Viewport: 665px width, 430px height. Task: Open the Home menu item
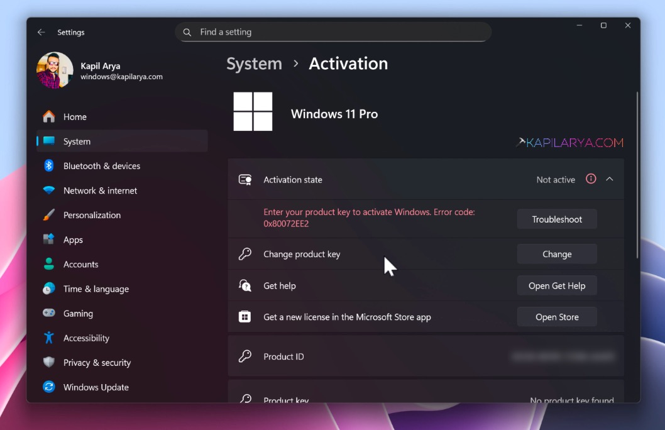(75, 116)
